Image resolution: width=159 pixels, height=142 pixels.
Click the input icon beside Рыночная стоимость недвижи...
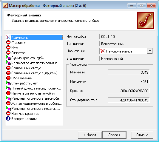(x=8, y=108)
